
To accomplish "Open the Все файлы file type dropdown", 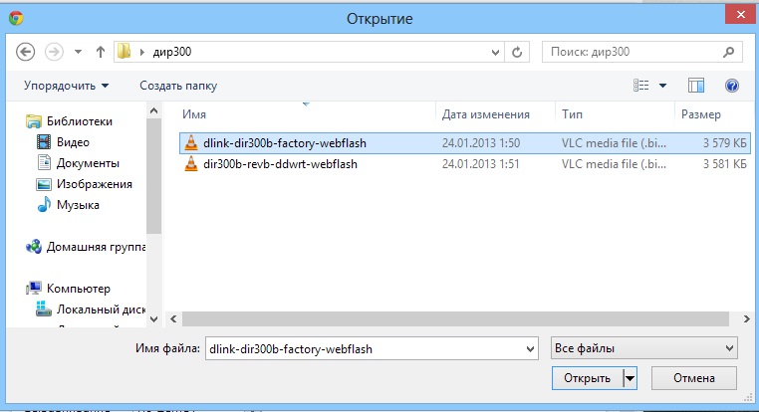I will 643,348.
